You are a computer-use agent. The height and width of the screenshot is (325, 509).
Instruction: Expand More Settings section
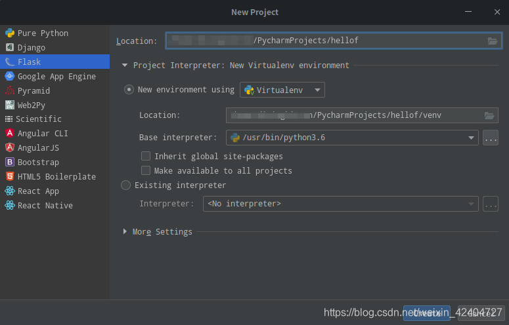pyautogui.click(x=125, y=231)
